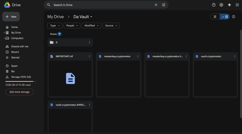Click the Google Drive logo
Viewport: 242px width, 134px height.
pos(7,5)
